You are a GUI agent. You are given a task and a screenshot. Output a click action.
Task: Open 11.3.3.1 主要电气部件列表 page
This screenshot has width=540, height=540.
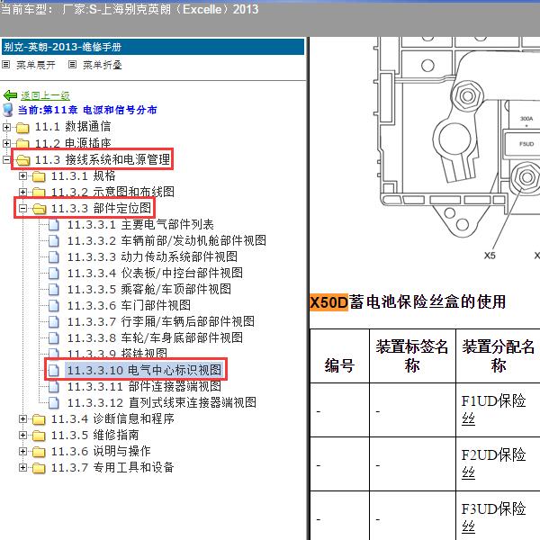tap(140, 224)
